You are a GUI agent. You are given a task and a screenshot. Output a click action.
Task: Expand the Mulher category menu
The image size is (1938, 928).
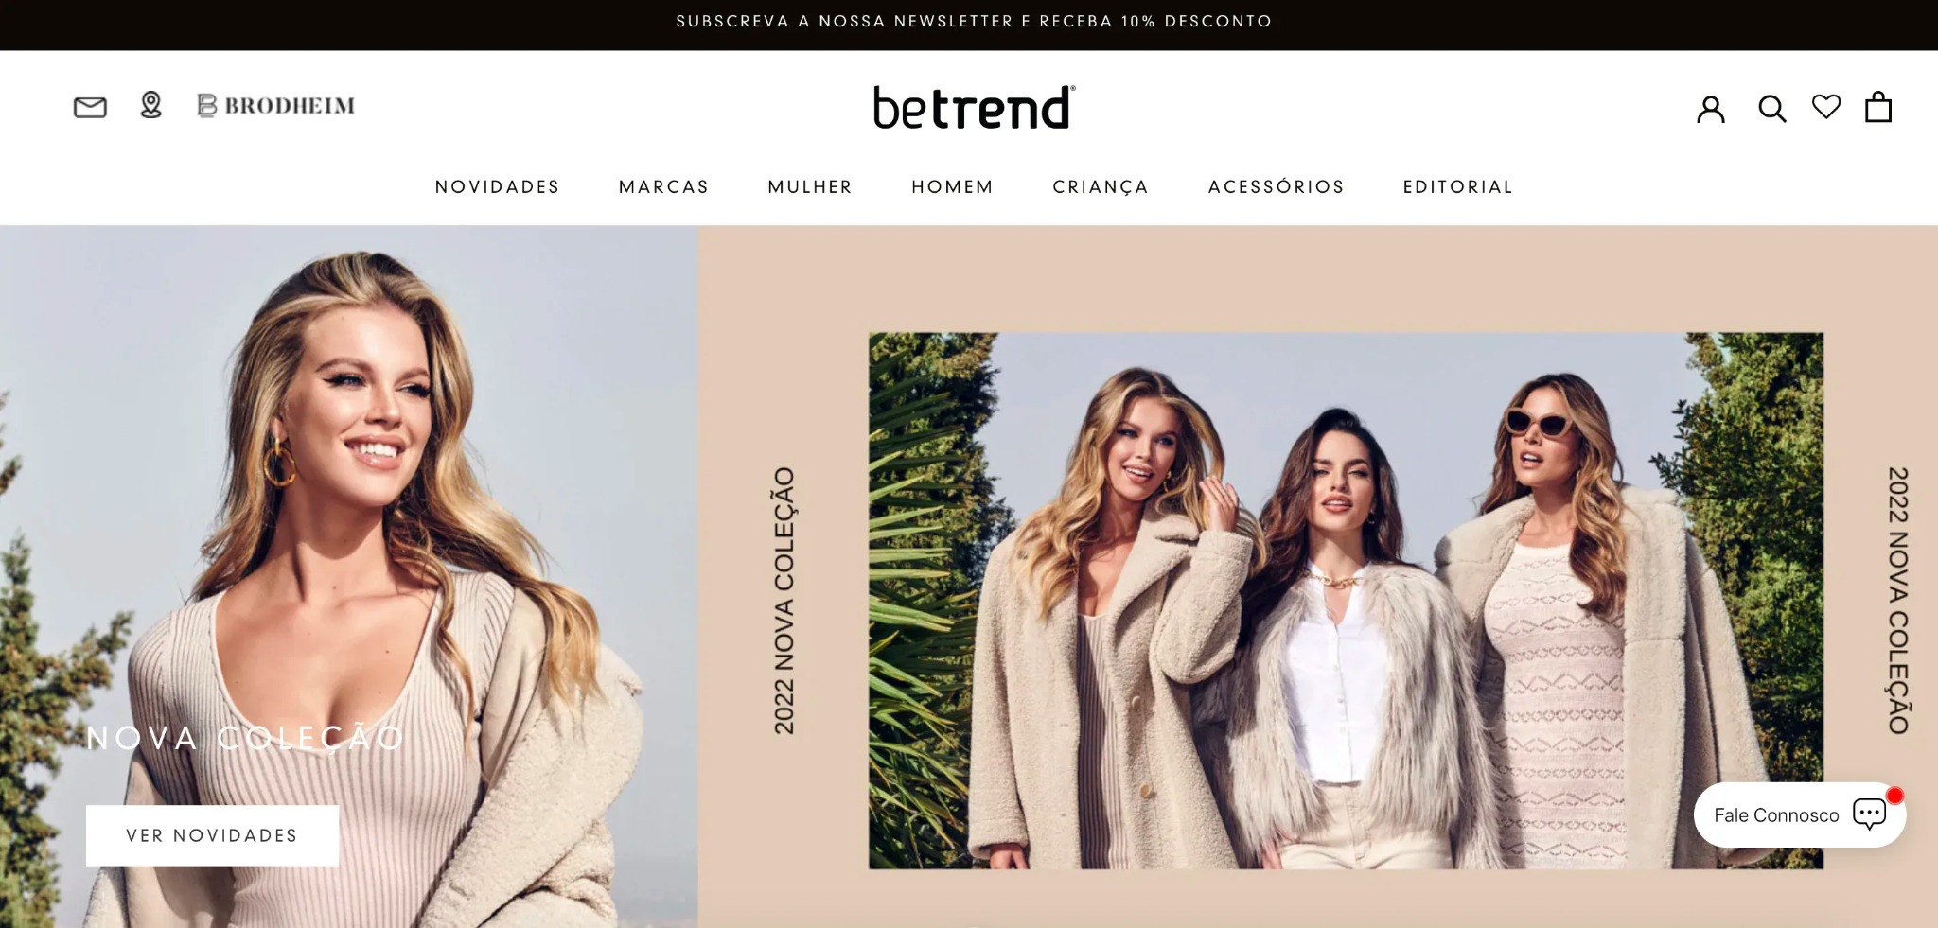(x=811, y=187)
